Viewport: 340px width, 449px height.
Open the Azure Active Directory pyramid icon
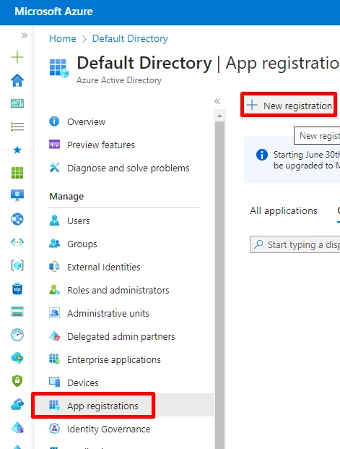[17, 427]
